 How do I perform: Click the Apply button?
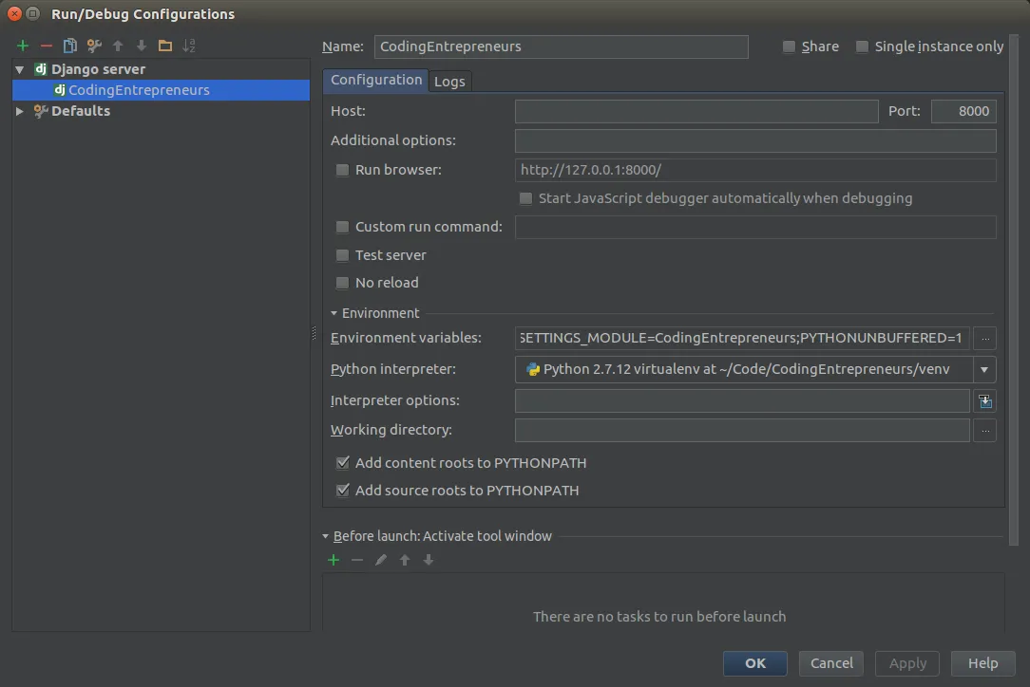(907, 663)
